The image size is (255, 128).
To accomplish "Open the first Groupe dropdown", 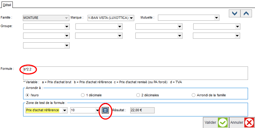I will [x=46, y=27].
